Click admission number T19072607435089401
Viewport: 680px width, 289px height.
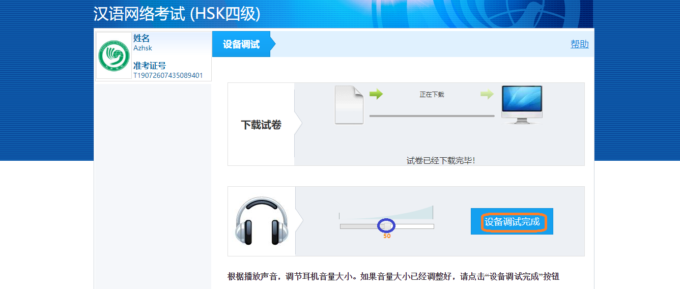tap(168, 75)
